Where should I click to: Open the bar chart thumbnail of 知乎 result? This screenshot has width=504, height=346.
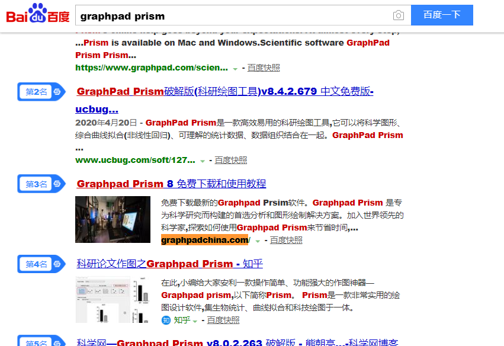(113, 299)
